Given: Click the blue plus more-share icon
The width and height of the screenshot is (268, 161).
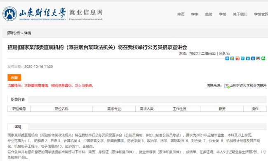Looking at the screenshot, I should click(x=227, y=58).
